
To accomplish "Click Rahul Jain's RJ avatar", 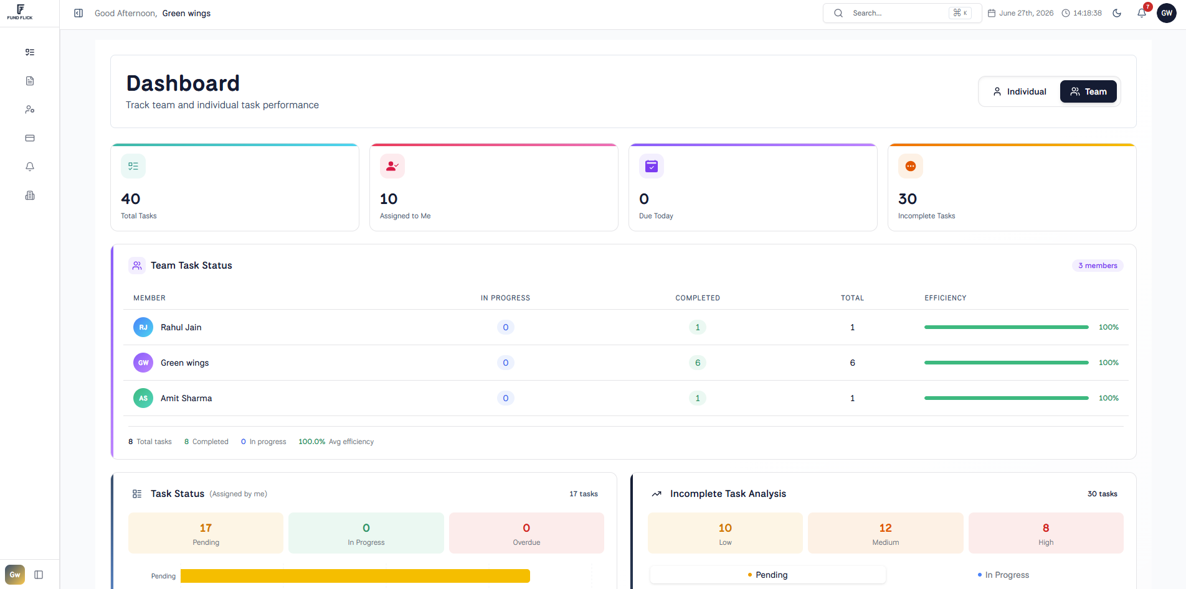I will pos(143,327).
